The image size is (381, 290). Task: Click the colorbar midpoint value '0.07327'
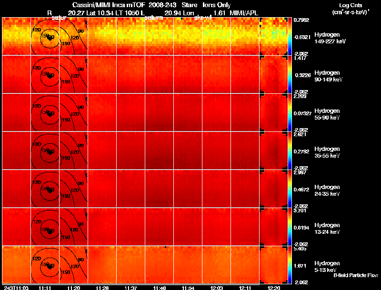[x=302, y=113]
